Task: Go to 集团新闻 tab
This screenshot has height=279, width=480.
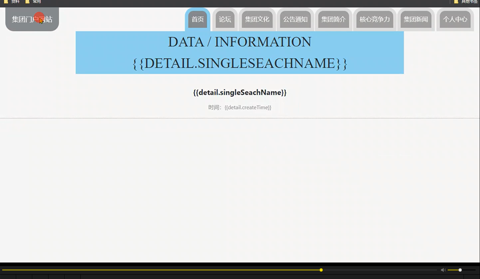Action: (x=416, y=19)
